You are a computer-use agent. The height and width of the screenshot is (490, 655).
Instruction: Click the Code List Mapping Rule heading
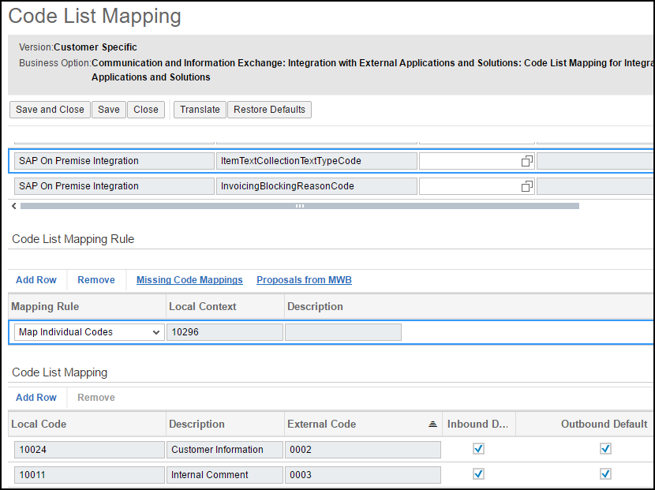point(73,239)
